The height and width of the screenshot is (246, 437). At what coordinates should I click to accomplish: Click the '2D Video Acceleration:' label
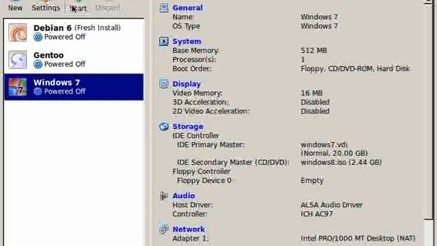click(211, 111)
